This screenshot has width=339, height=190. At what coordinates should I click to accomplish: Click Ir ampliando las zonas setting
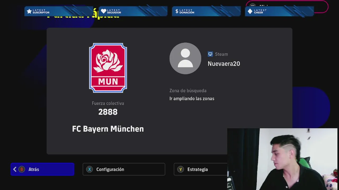(x=192, y=98)
